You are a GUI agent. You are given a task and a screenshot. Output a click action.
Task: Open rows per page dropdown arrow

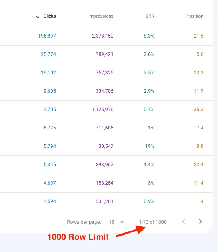pos(122,222)
